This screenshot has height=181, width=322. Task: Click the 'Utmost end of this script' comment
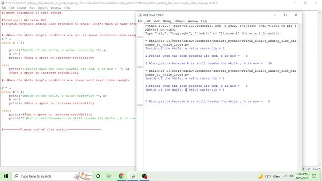coord(51,130)
